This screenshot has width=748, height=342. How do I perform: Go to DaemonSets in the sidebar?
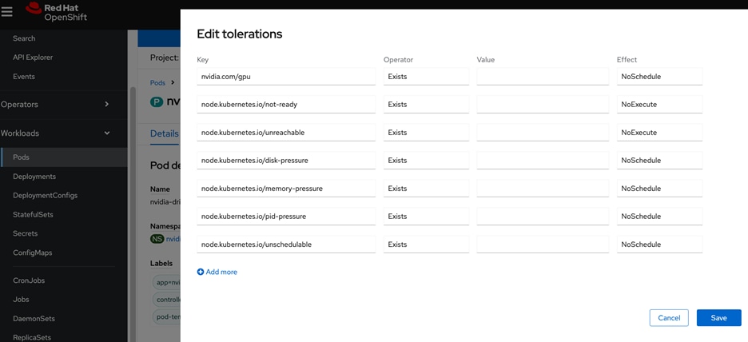[34, 319]
